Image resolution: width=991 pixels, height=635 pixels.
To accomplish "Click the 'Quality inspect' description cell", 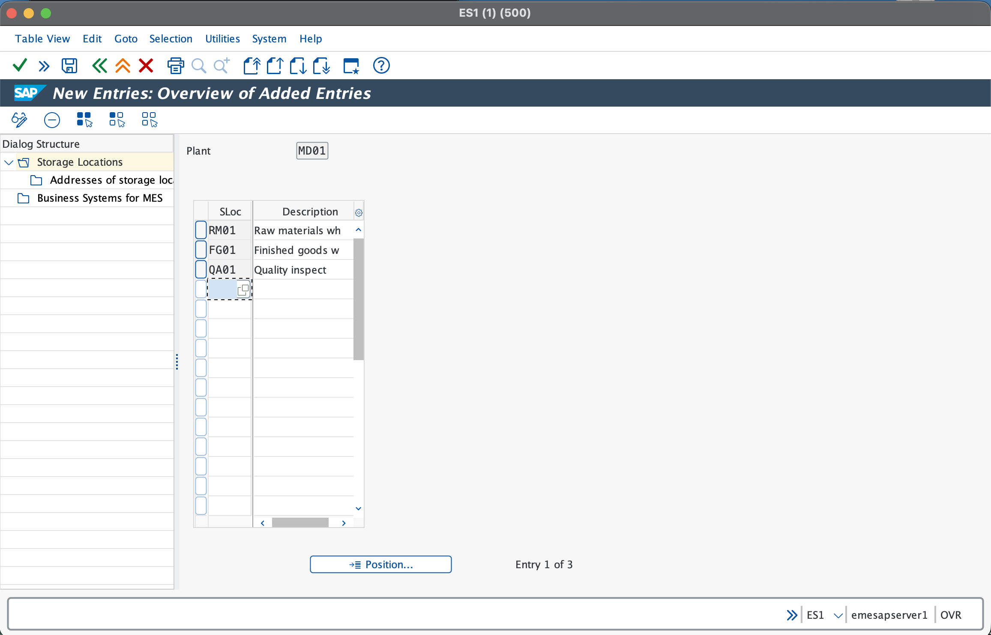I will [x=303, y=270].
